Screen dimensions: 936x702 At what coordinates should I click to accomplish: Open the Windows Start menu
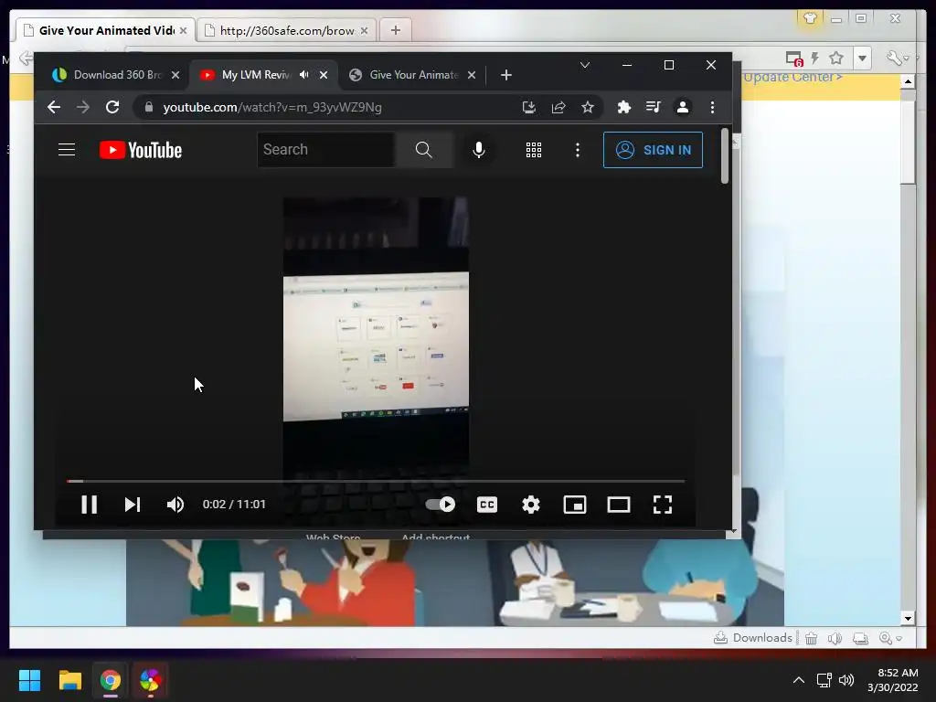29,680
